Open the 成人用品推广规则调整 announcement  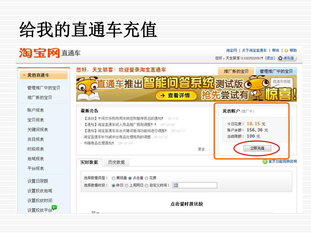point(120,125)
